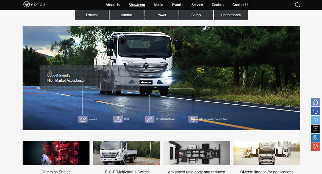Click the search magnifier icon
The width and height of the screenshot is (322, 174).
point(297,5)
